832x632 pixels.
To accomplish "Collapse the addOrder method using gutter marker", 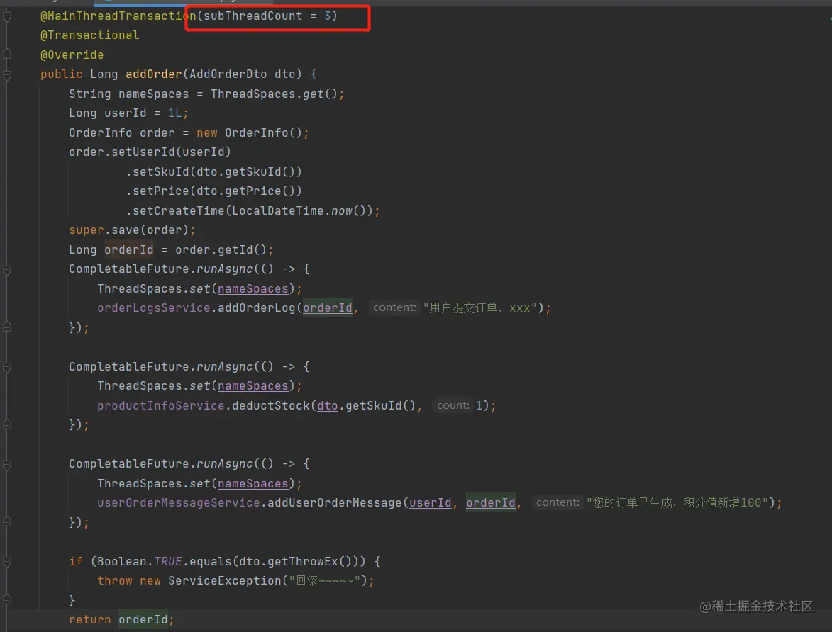I will point(7,75).
